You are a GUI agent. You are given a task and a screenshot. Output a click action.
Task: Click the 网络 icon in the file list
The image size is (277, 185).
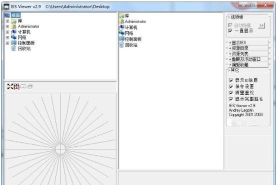(x=122, y=33)
